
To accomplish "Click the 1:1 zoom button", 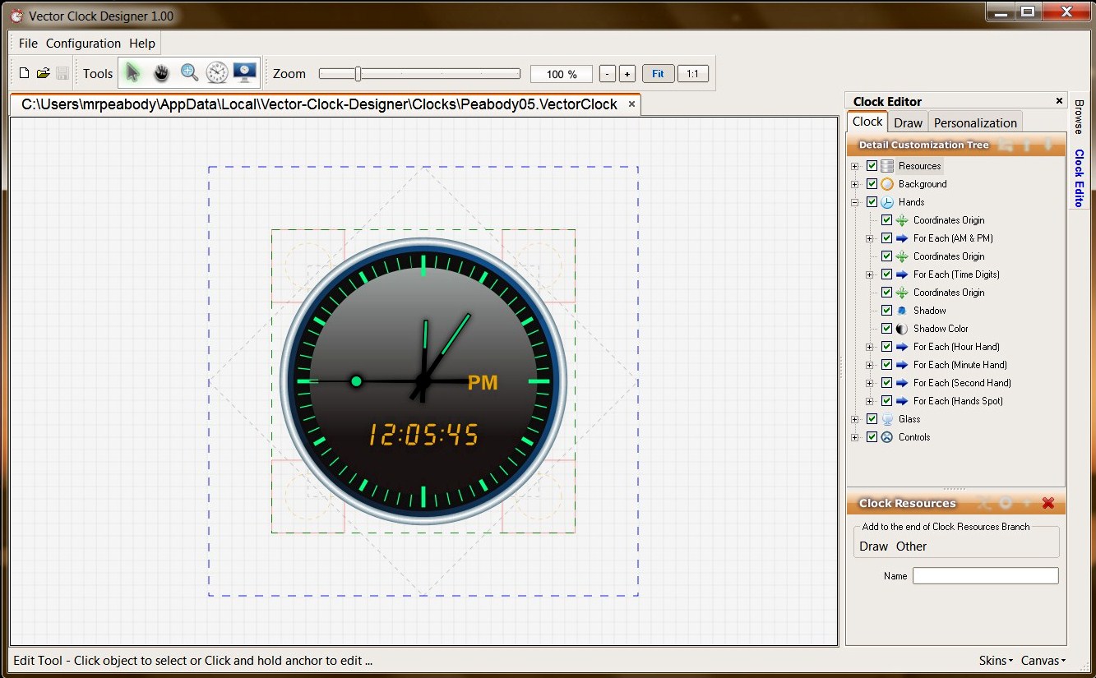I will pyautogui.click(x=692, y=74).
